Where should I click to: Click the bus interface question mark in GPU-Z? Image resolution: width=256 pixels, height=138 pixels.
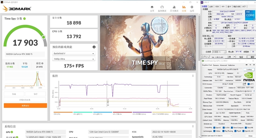(254, 91)
